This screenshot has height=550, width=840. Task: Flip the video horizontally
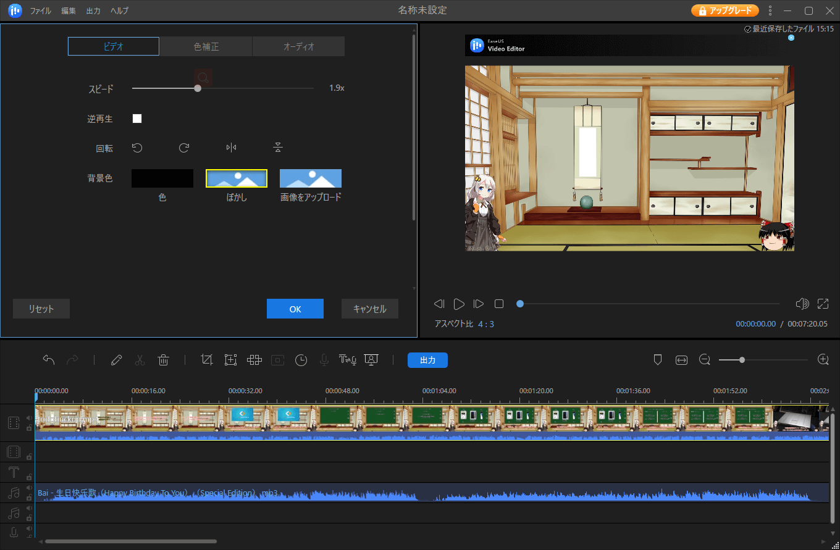[x=231, y=148]
